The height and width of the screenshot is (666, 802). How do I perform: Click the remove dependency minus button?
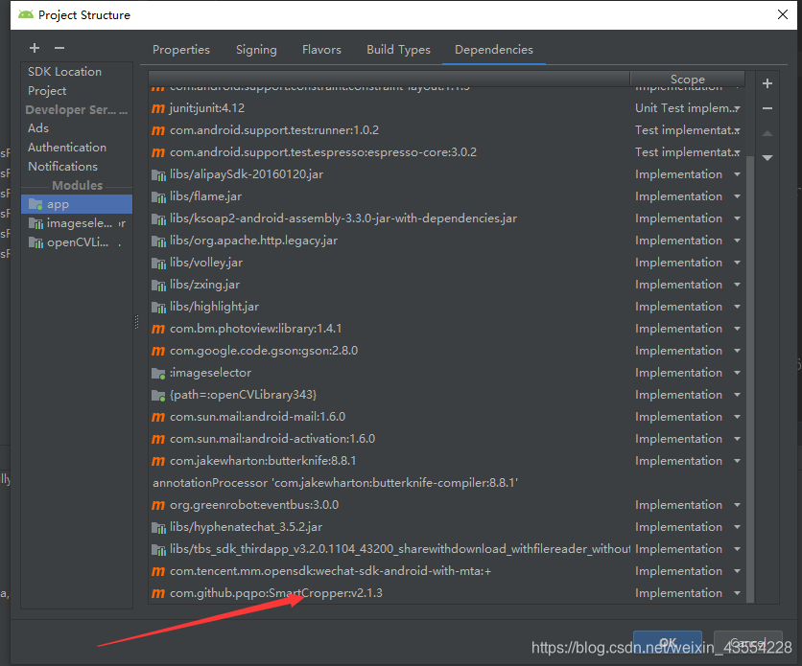[x=767, y=108]
